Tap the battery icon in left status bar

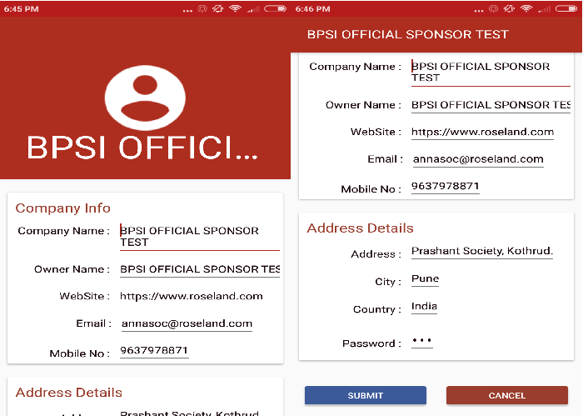tap(276, 8)
